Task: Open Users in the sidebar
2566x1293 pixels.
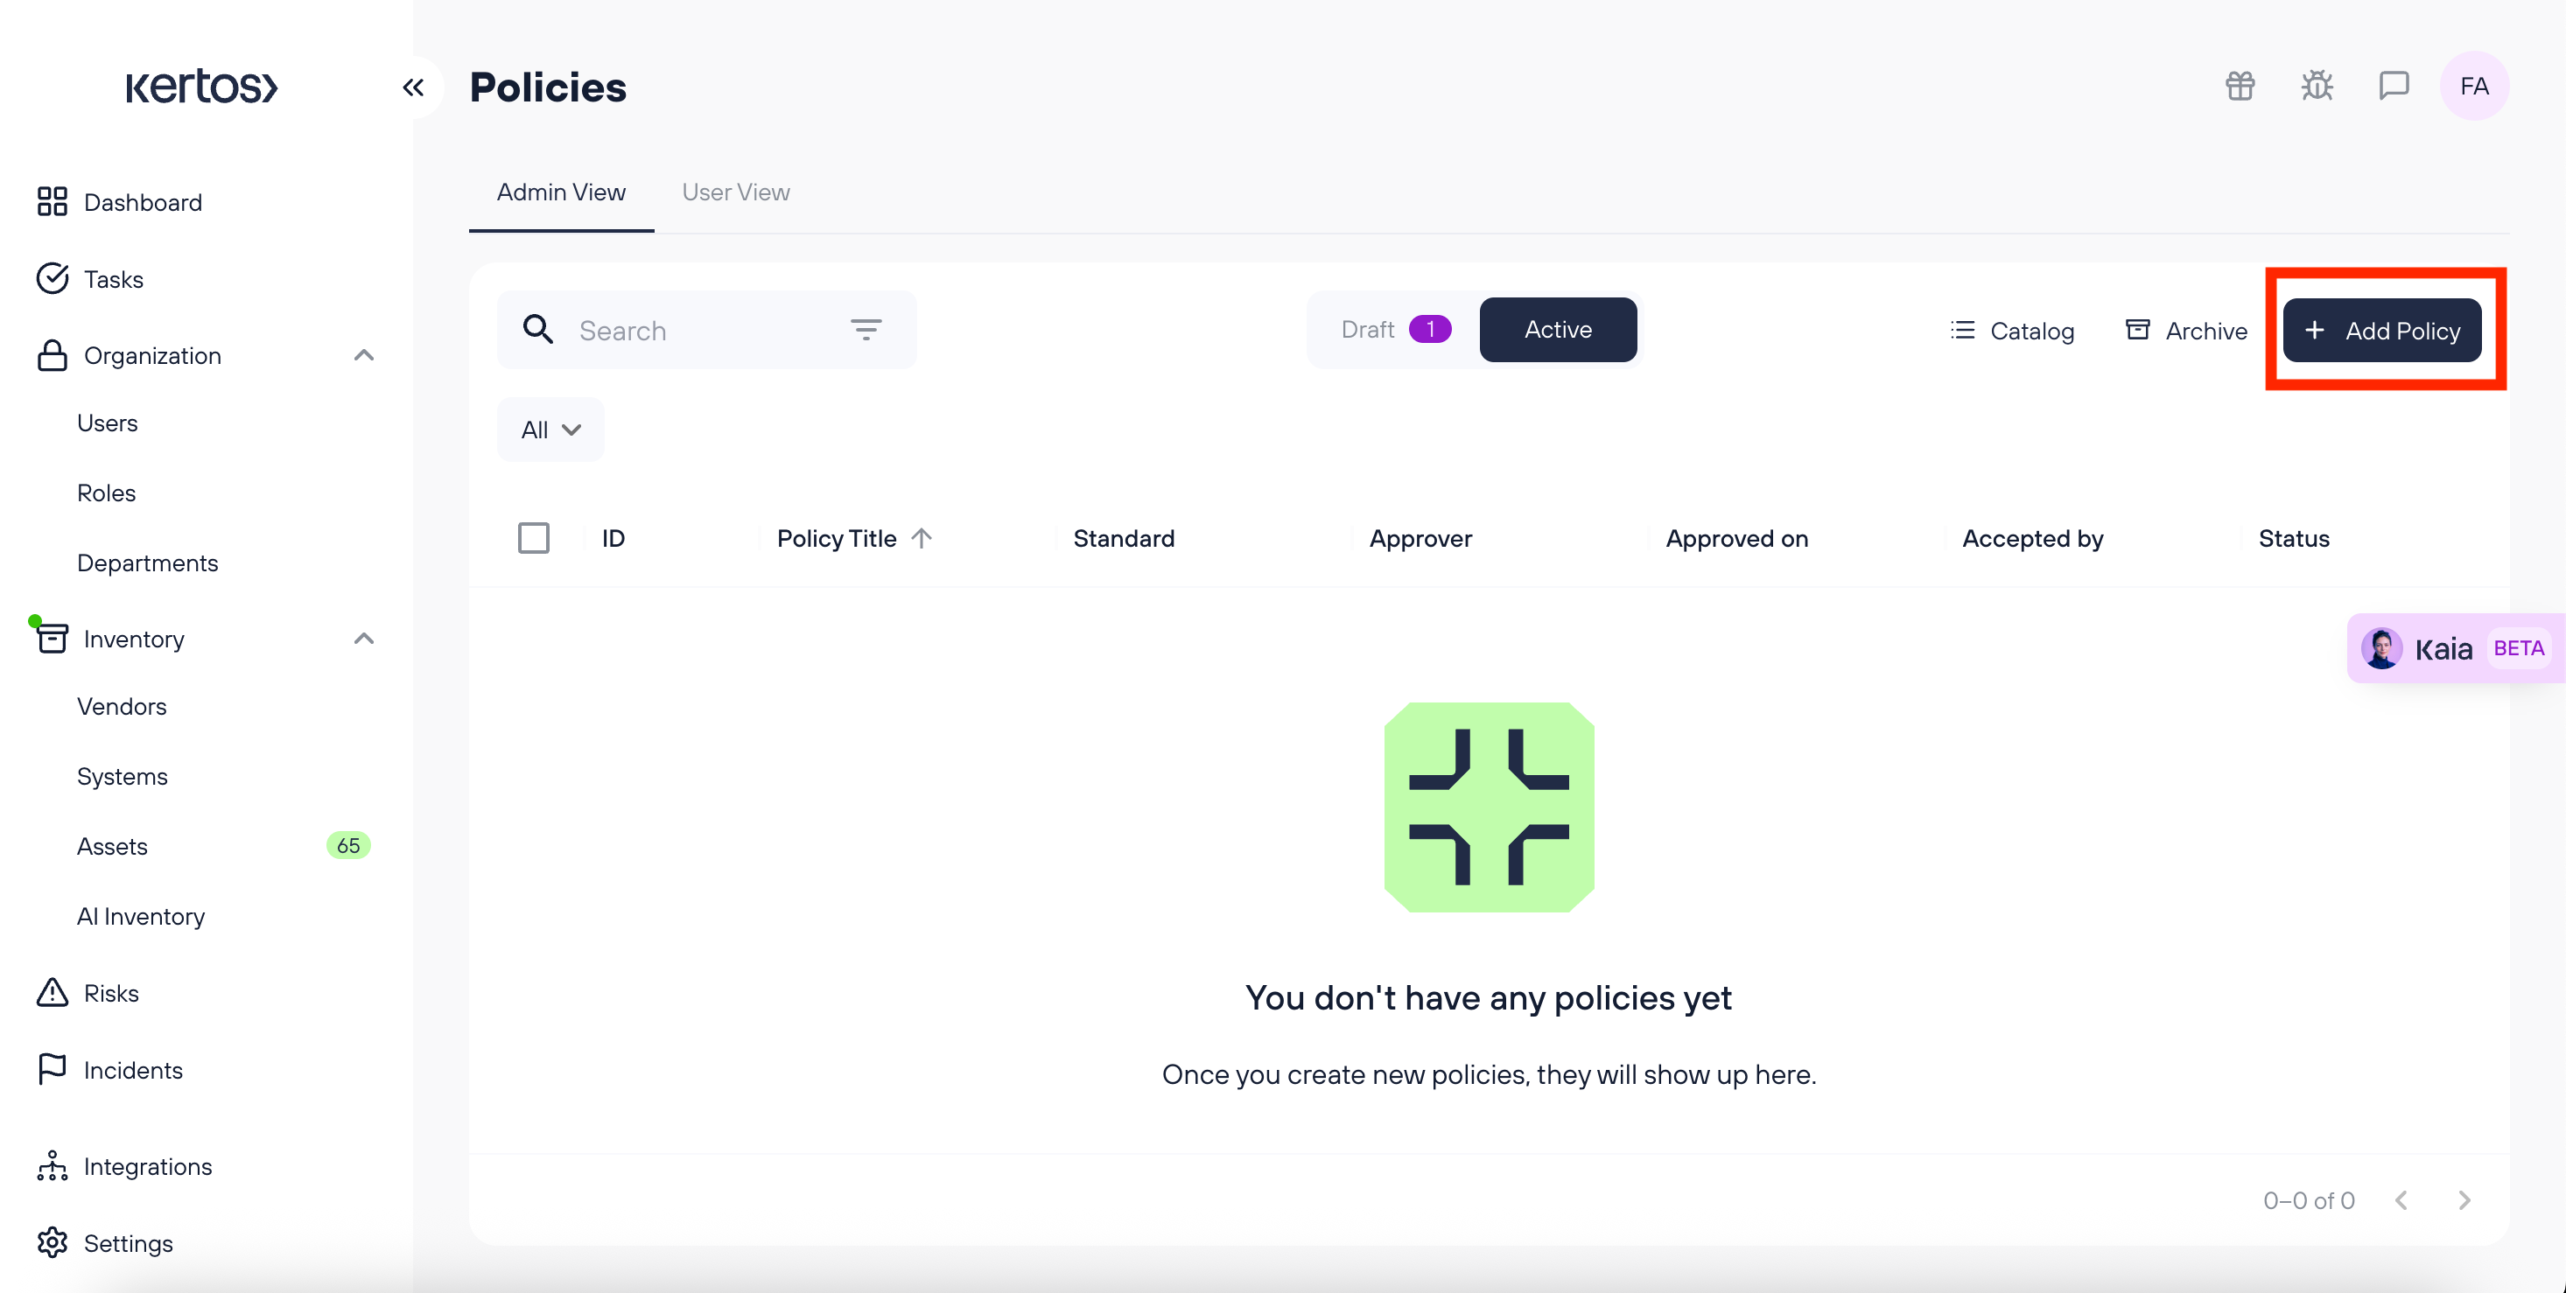Action: 108,423
